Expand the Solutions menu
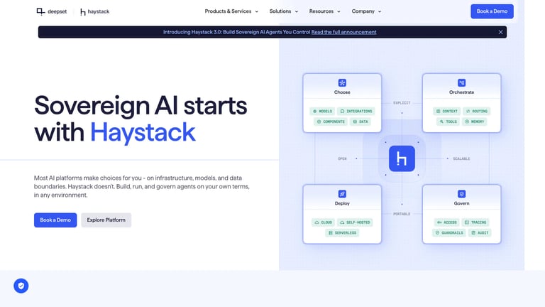Viewport: 545px width, 307px height. [284, 11]
